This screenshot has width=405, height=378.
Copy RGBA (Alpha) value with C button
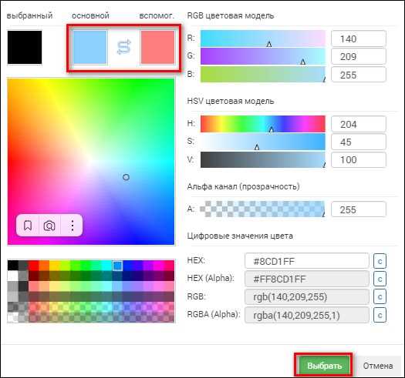coord(380,315)
